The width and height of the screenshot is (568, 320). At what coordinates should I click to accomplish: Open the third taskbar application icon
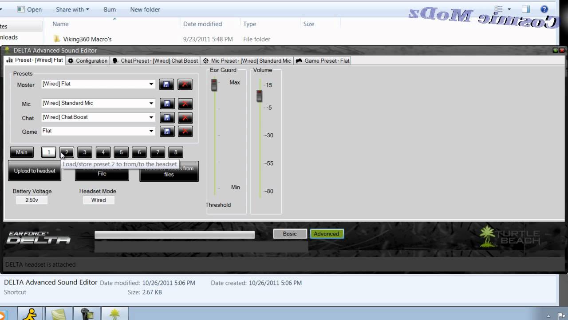[87, 313]
